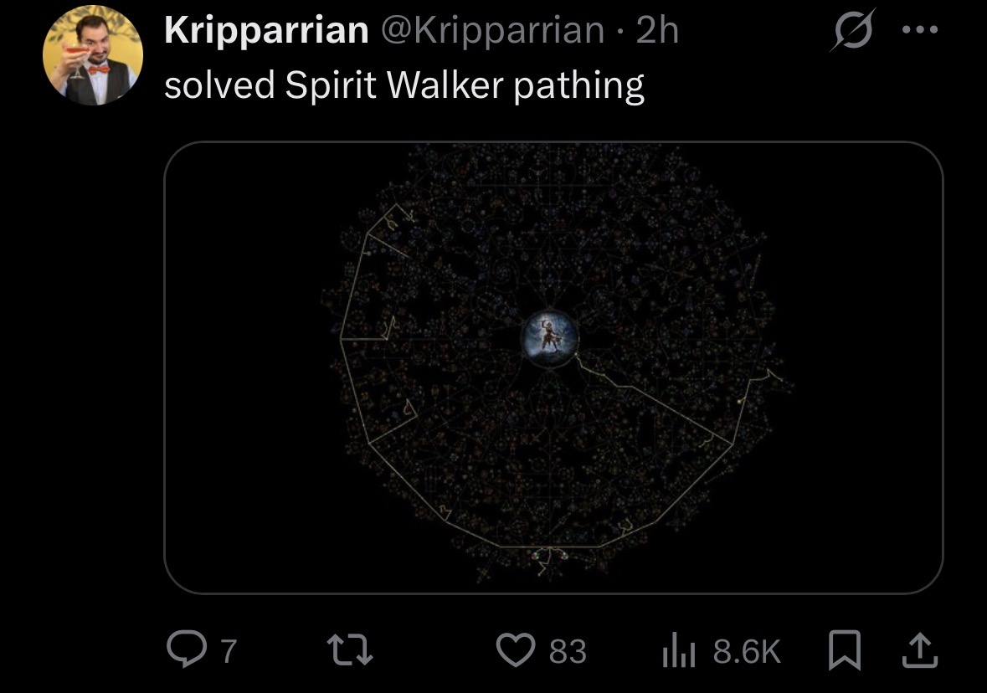The height and width of the screenshot is (693, 987).
Task: Bookmark this tweet
Action: point(844,650)
